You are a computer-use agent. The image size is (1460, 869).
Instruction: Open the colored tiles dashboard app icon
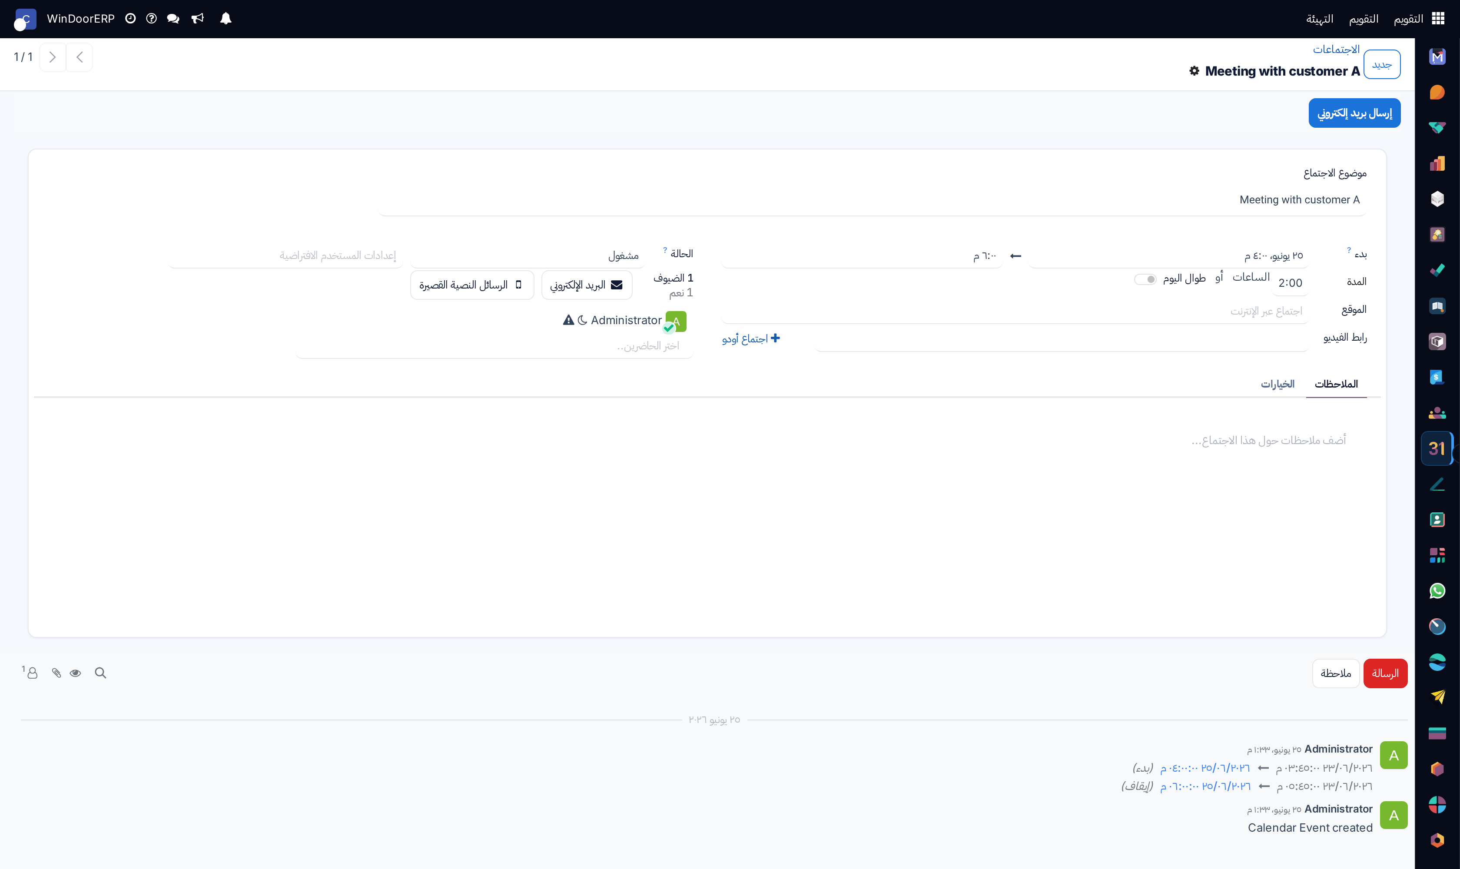click(x=1437, y=555)
